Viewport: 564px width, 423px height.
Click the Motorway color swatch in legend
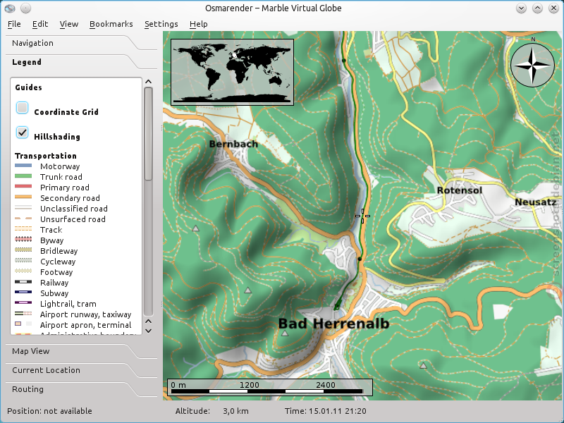23,166
